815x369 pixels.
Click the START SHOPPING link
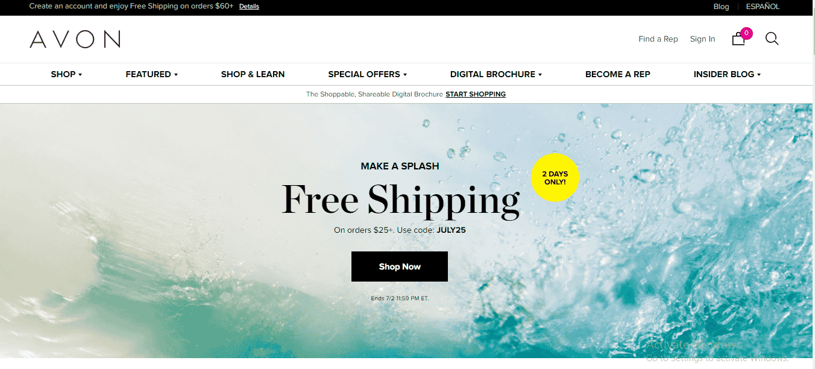tap(476, 94)
